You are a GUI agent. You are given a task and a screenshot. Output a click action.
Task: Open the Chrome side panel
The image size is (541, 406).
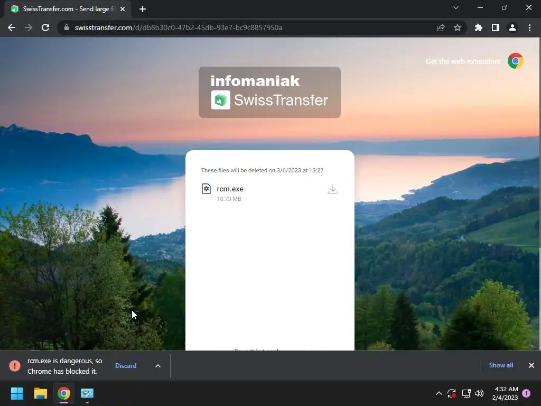tap(496, 27)
